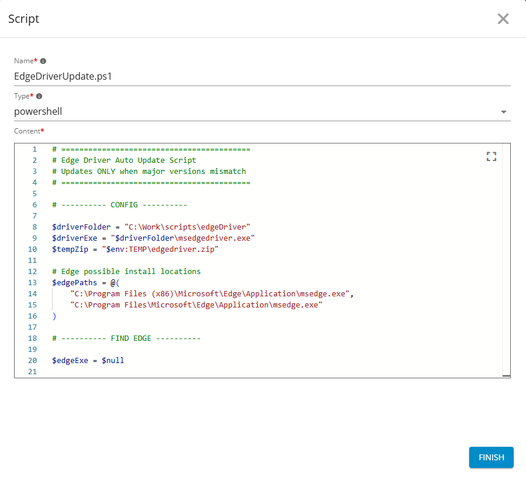Open the Type dropdown arrow

pyautogui.click(x=504, y=112)
